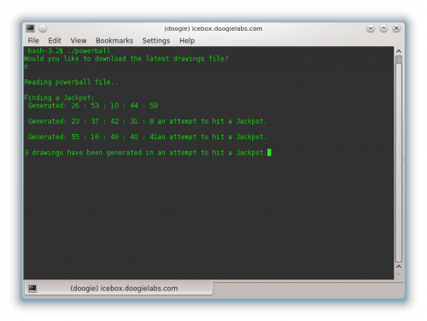The height and width of the screenshot is (321, 427).
Task: Close the terminal window
Action: [x=396, y=28]
